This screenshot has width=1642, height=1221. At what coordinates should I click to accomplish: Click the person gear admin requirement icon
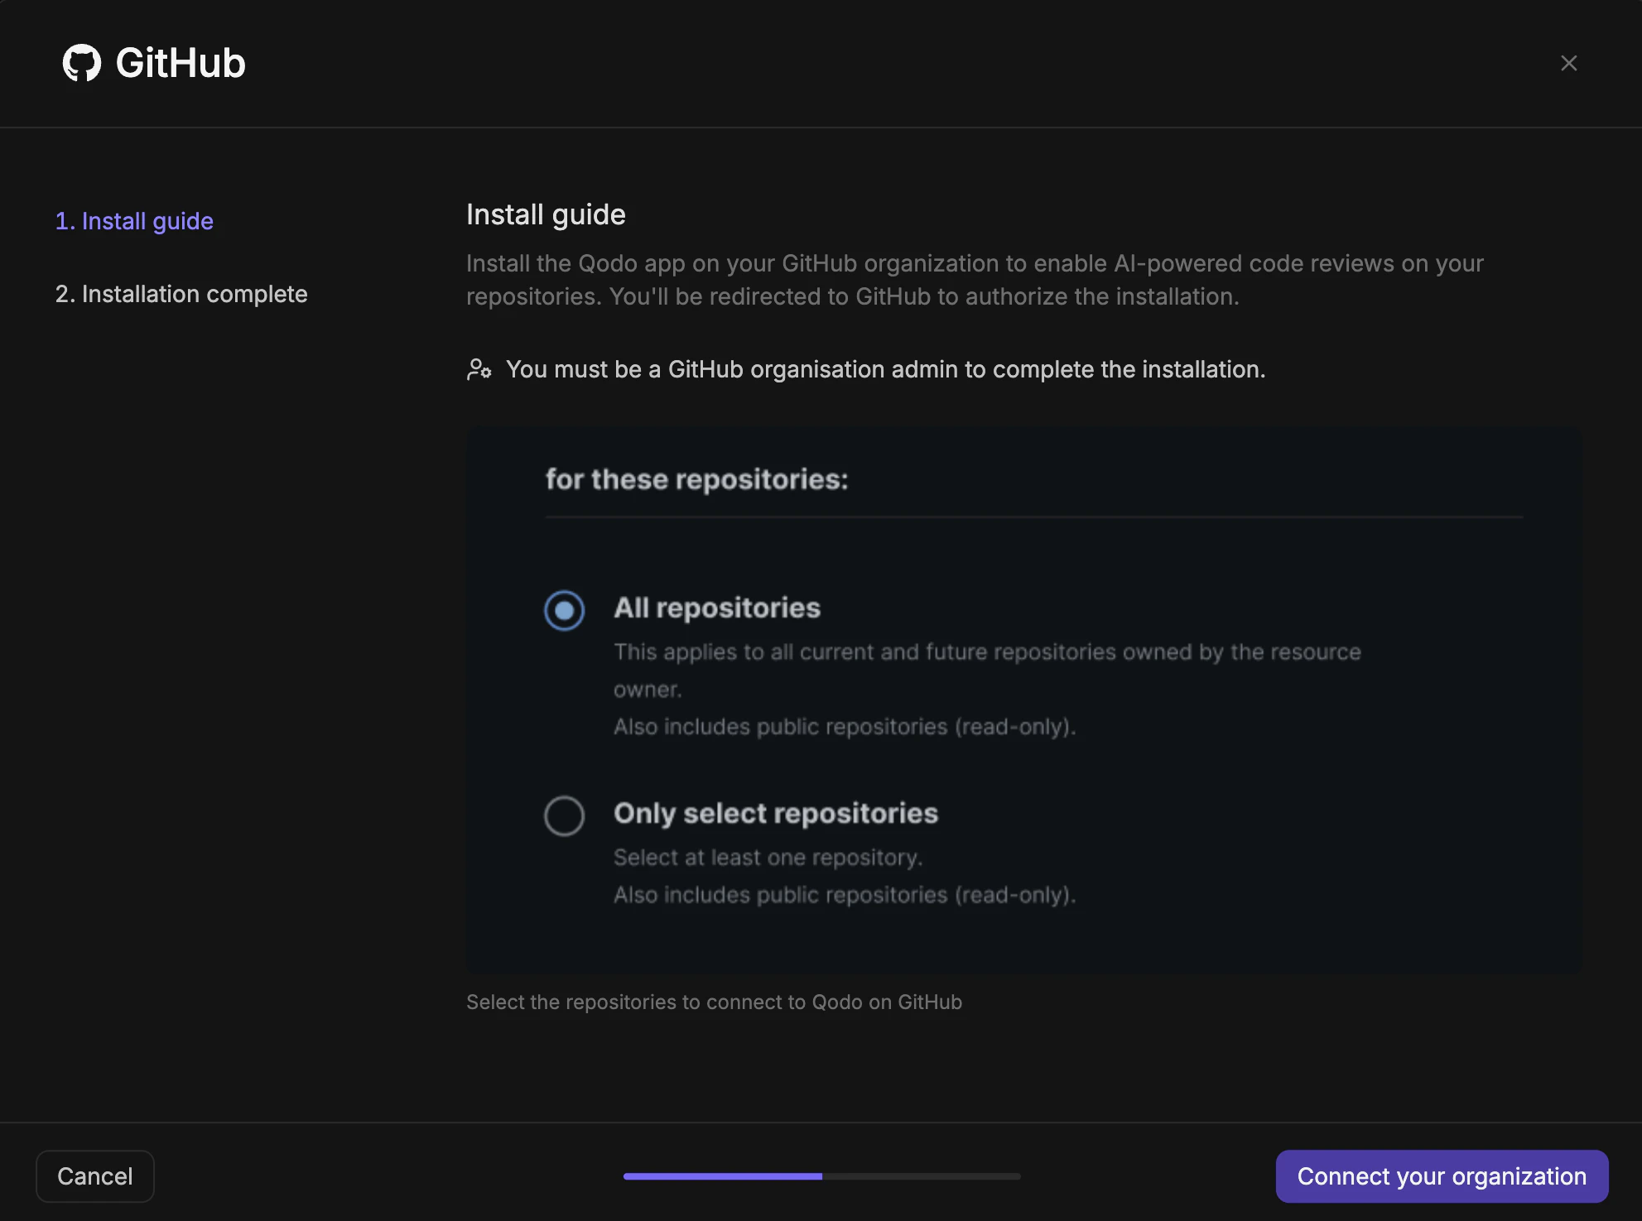coord(479,370)
